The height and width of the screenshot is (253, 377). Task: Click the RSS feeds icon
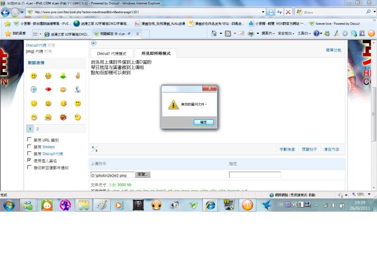point(228,33)
